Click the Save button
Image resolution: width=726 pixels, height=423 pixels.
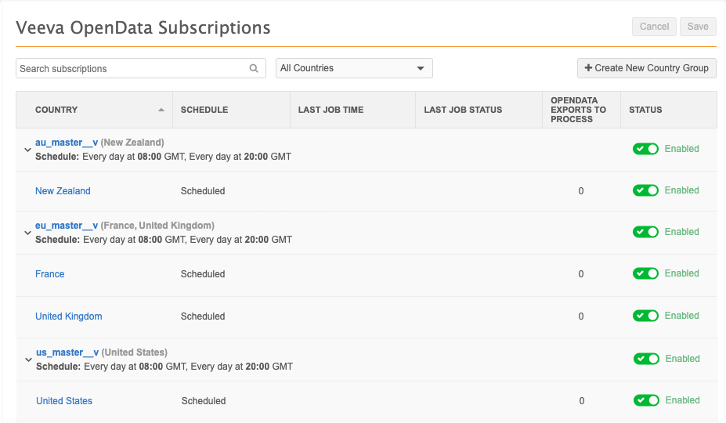pyautogui.click(x=698, y=27)
